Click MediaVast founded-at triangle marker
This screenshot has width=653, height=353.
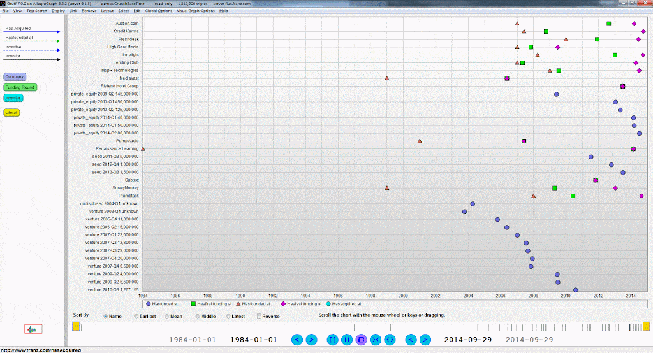pos(387,78)
